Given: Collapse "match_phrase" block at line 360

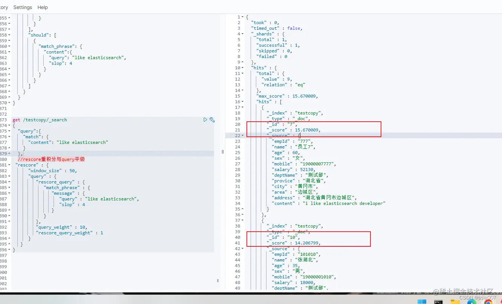Looking at the screenshot, I should tap(9, 46).
